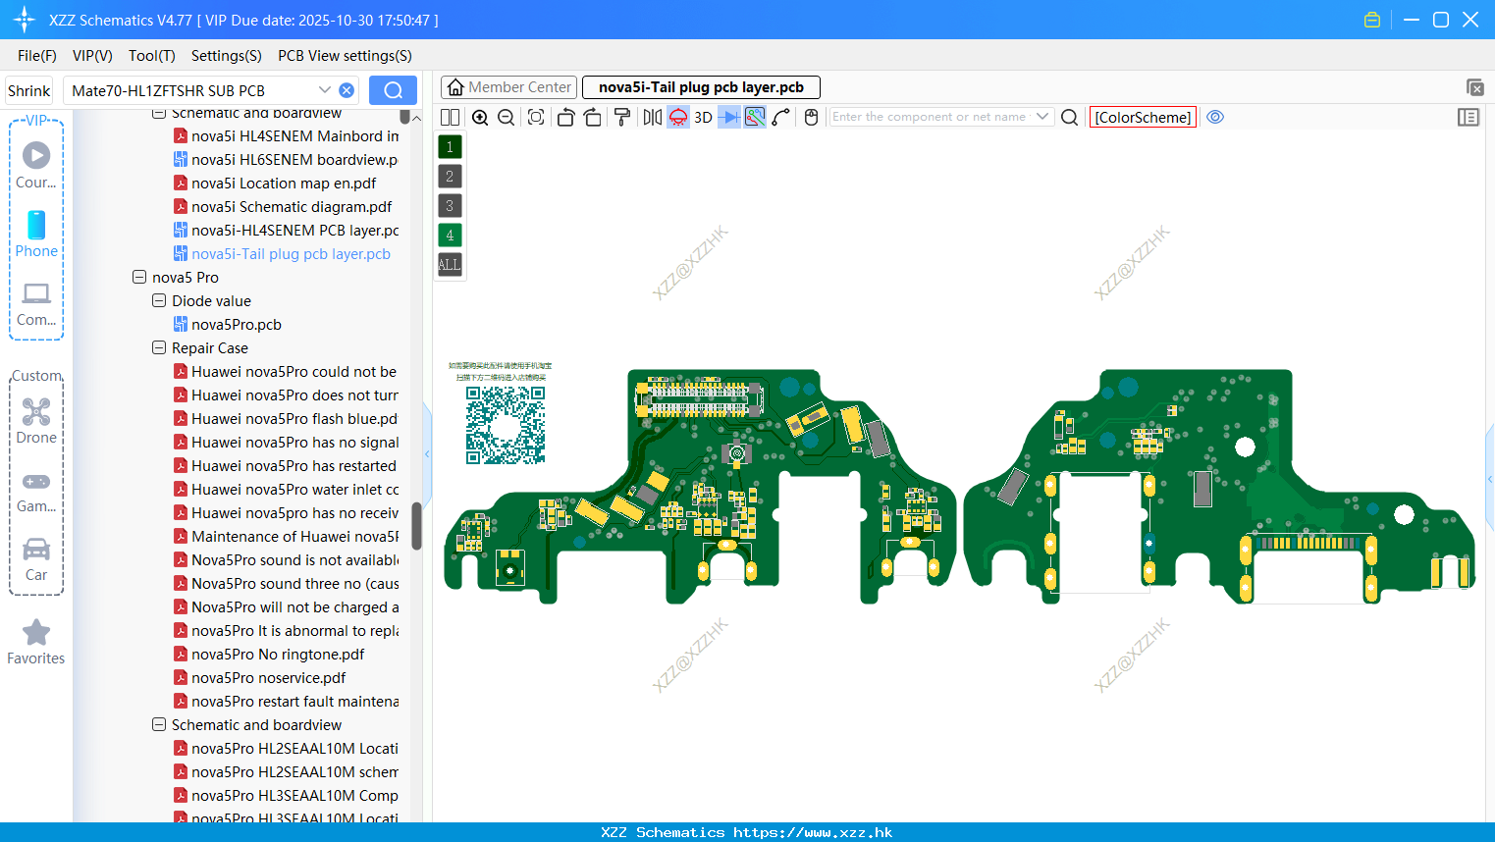Collapse the Repair Case folder
Screen dimensions: 1495x842
[x=159, y=348]
